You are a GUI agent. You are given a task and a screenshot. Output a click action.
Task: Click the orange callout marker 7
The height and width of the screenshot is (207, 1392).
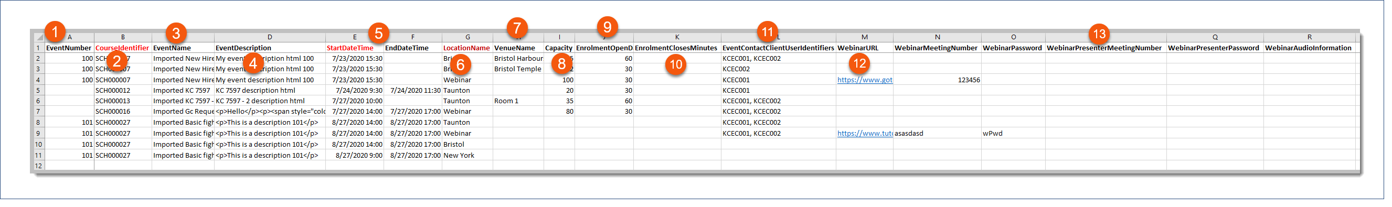tap(517, 27)
